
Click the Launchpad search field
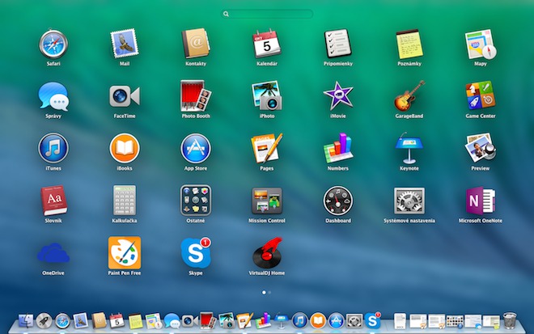point(267,14)
